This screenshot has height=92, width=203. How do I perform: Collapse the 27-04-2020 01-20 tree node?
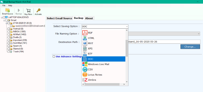[x=7, y=23]
